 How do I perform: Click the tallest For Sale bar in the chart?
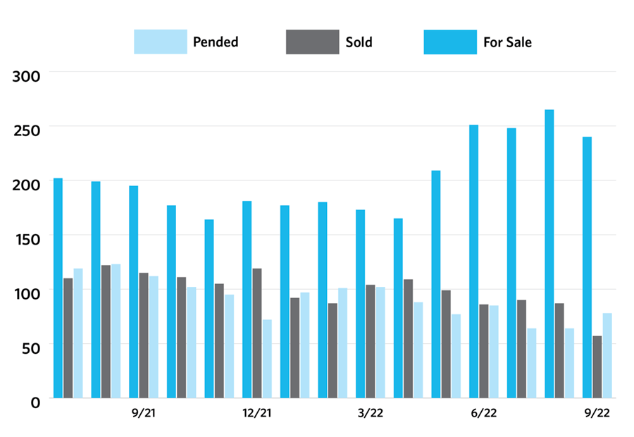(x=549, y=254)
